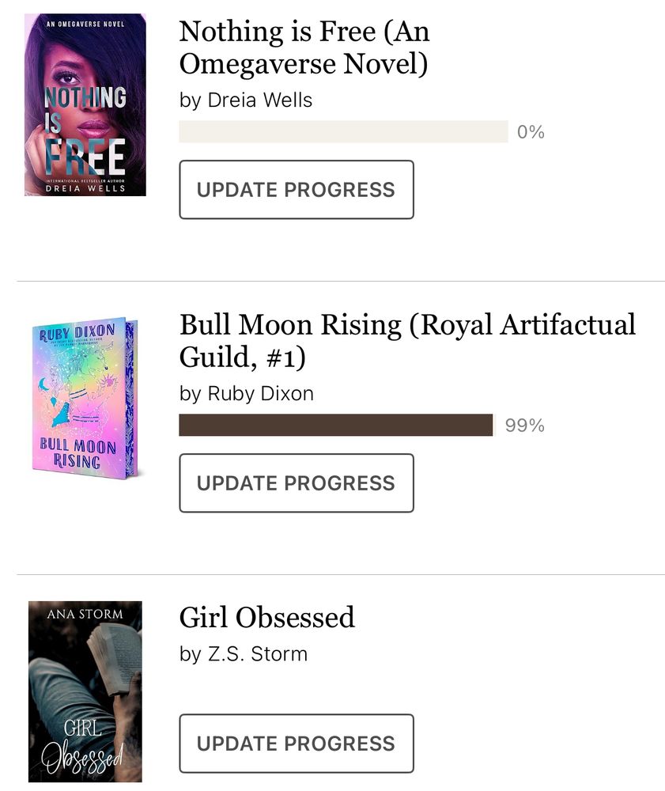Open the Girl Obsessed title link

click(266, 618)
